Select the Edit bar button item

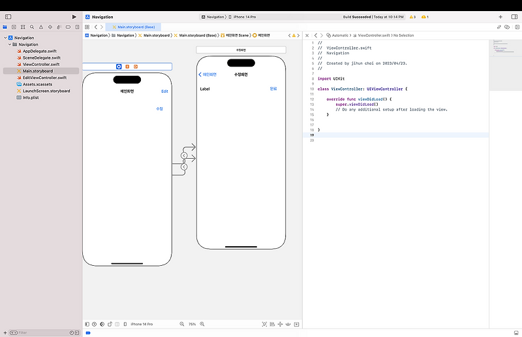(165, 91)
